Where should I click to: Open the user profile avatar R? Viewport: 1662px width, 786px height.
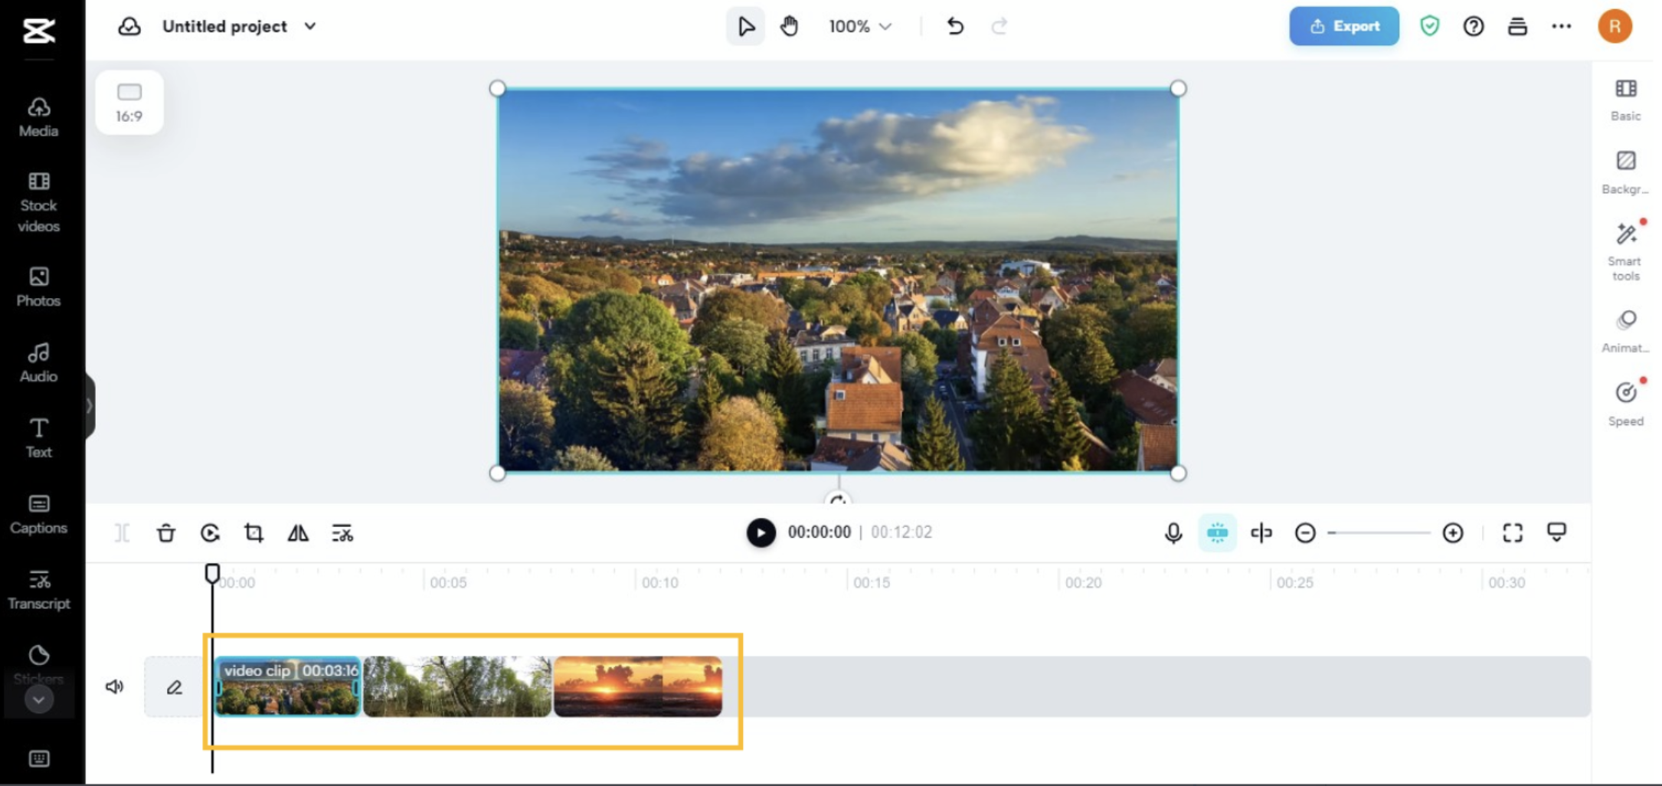click(x=1615, y=26)
